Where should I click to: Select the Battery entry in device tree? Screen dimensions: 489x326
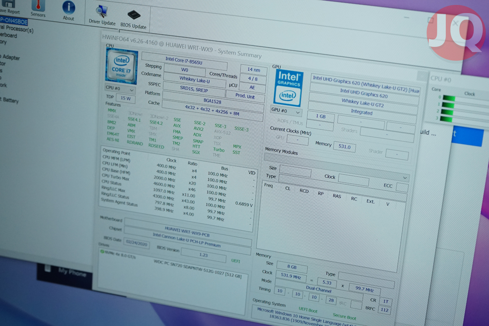click(x=9, y=99)
